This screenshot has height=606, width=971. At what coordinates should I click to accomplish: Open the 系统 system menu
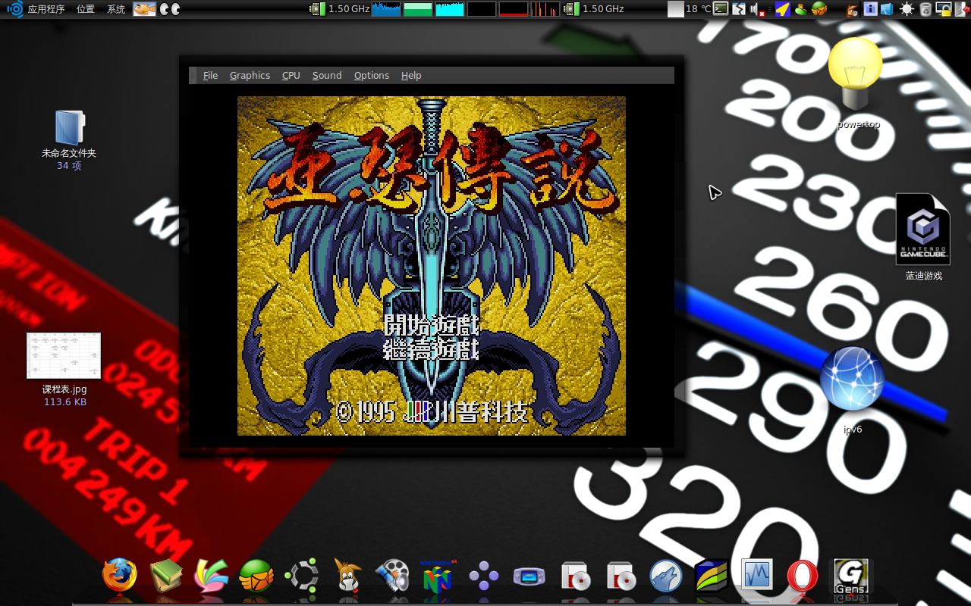click(x=116, y=9)
